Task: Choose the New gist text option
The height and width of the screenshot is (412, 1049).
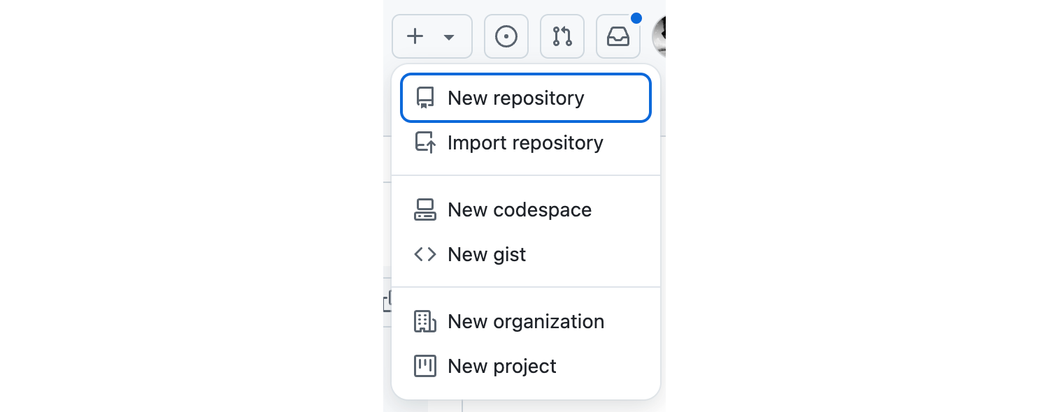Action: tap(487, 255)
